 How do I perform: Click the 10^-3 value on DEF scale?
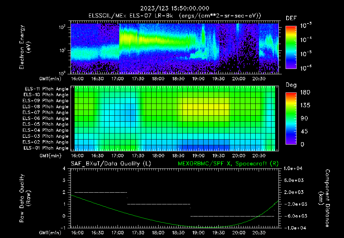click(x=306, y=26)
